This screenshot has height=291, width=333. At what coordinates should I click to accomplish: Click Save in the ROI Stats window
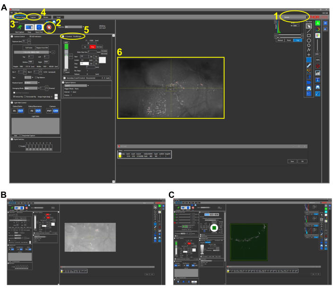[x=292, y=161]
